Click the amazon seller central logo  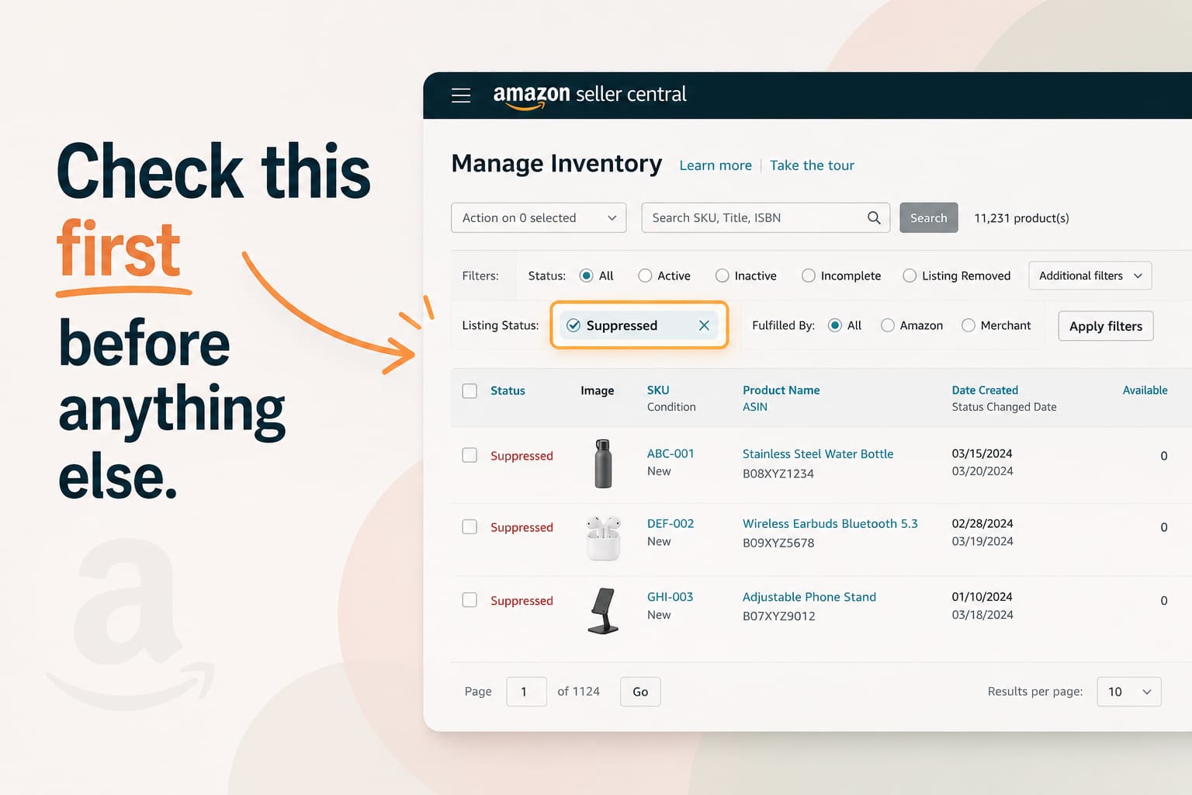pos(590,96)
